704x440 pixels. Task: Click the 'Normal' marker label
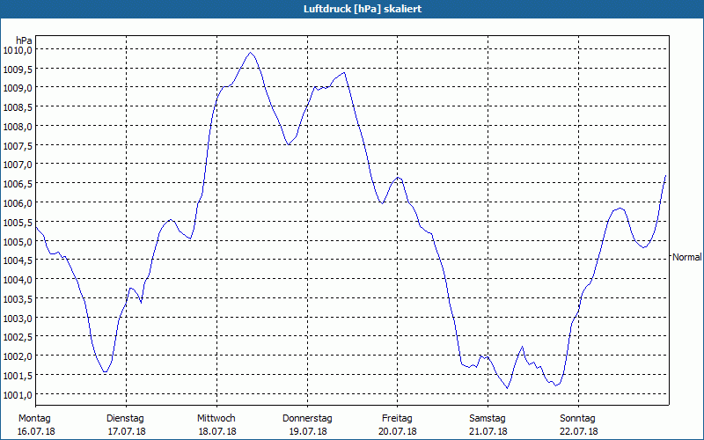pyautogui.click(x=687, y=257)
